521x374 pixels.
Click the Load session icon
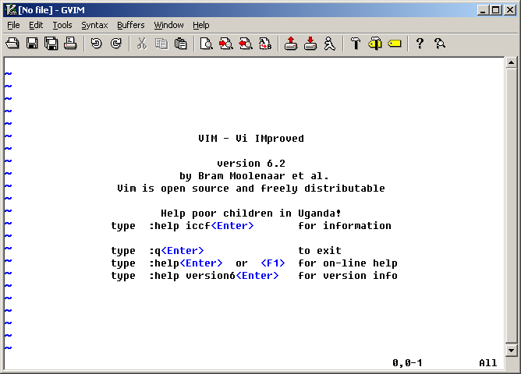coord(291,44)
